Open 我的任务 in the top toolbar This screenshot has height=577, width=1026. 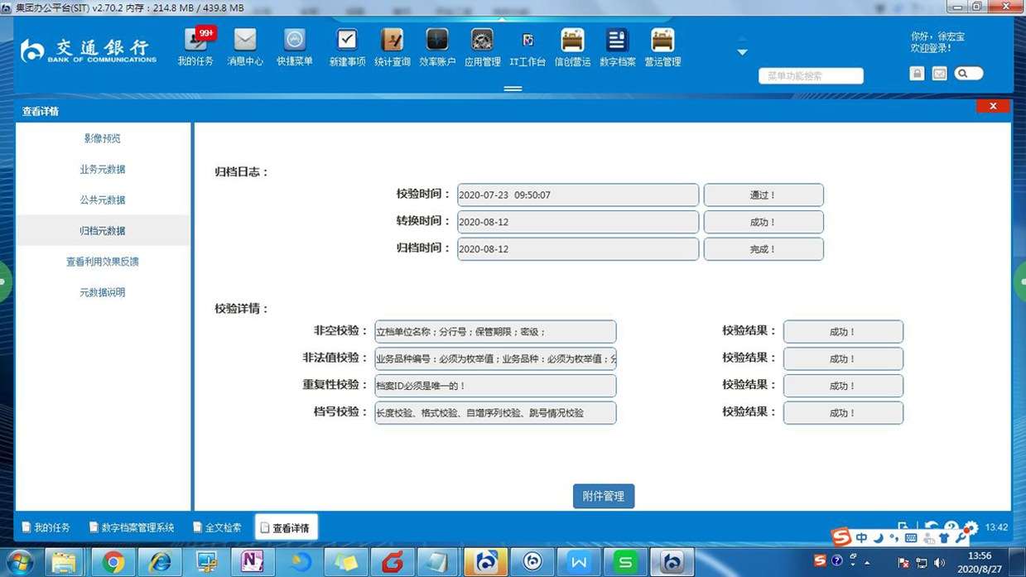pyautogui.click(x=195, y=46)
